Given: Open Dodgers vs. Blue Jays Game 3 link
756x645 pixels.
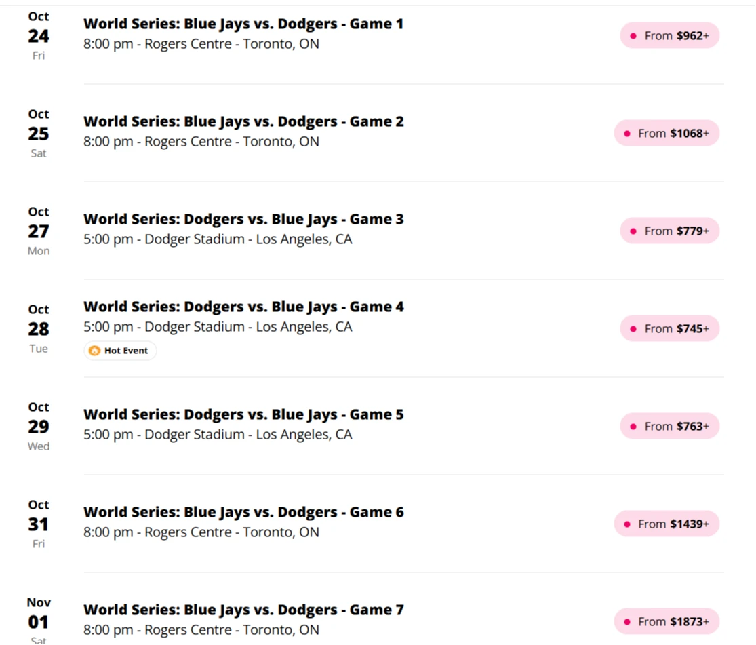Looking at the screenshot, I should point(243,220).
